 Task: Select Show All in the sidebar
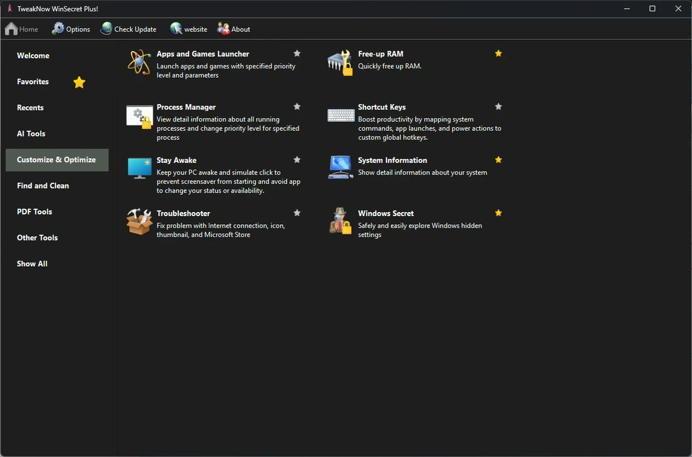[57, 263]
